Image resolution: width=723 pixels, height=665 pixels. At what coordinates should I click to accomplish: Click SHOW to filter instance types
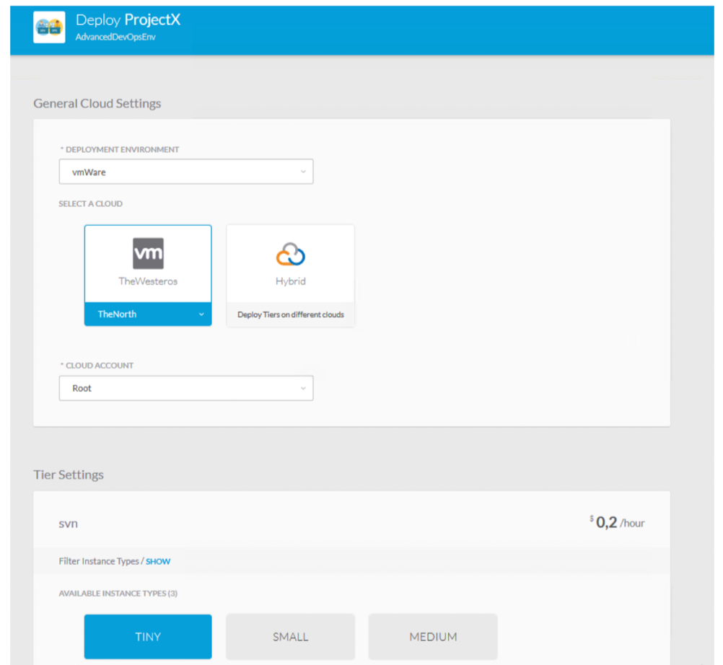(x=158, y=561)
